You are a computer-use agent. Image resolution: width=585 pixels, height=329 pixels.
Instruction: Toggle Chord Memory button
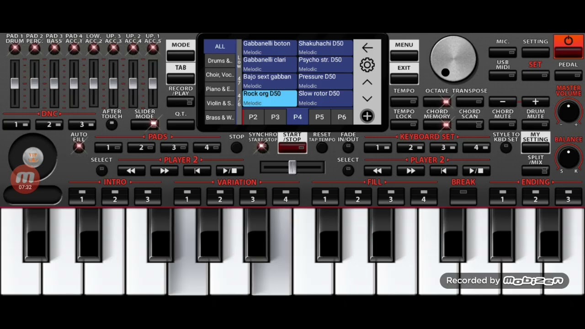coord(437,124)
